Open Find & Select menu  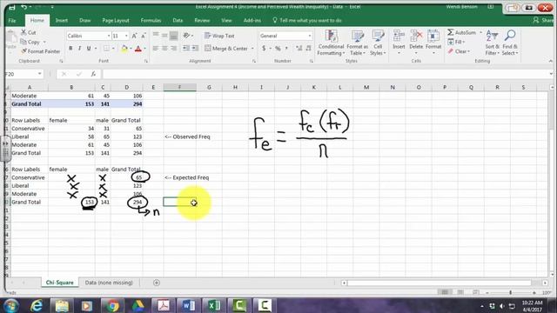(x=510, y=43)
